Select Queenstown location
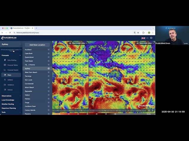 (29, 57)
